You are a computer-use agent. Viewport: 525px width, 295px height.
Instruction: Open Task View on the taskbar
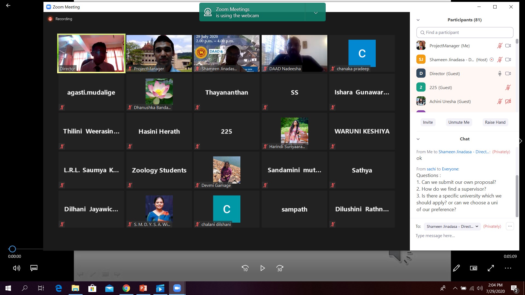tap(41, 288)
